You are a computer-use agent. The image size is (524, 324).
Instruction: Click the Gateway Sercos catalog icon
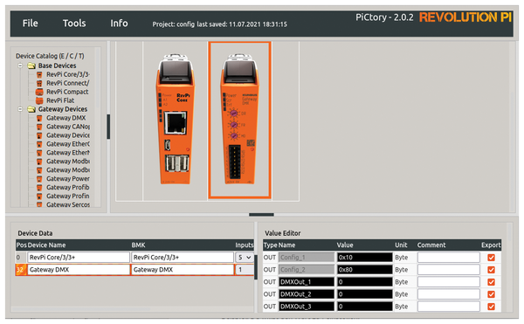(x=39, y=204)
